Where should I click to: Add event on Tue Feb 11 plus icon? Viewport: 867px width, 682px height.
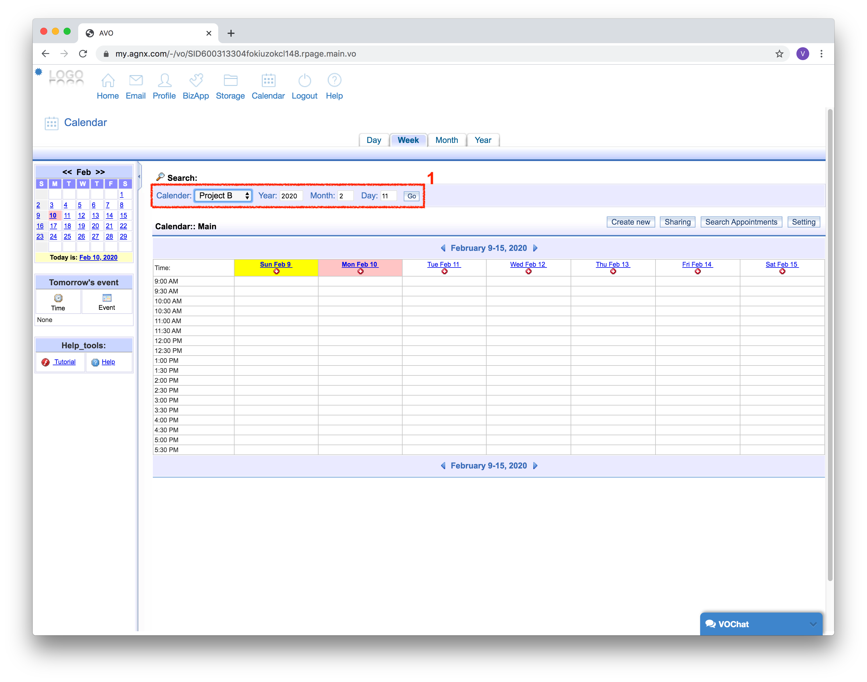tap(444, 272)
